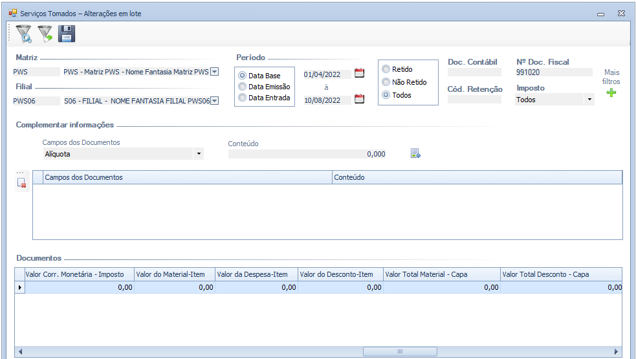Open calendar for end date 10/08/2022
The image size is (636, 359).
(360, 99)
